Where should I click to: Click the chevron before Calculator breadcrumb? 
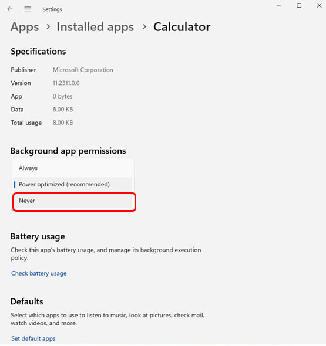coord(144,27)
